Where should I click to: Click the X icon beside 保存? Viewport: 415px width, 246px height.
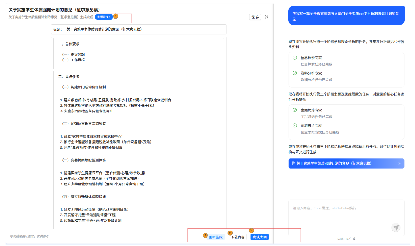[x=266, y=17]
